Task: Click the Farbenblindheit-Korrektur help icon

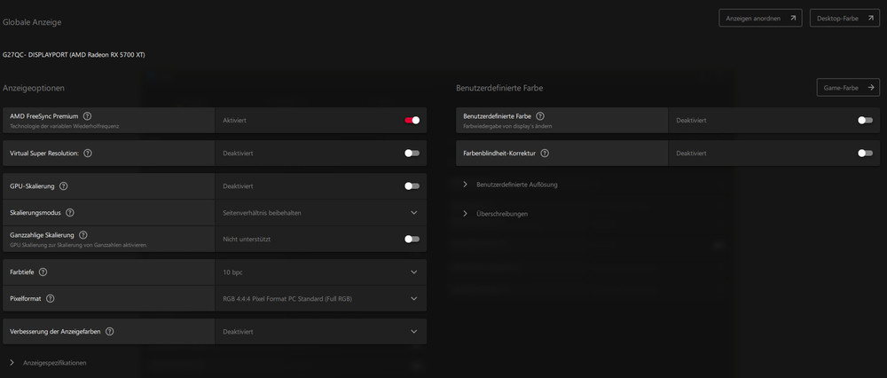Action: (545, 154)
